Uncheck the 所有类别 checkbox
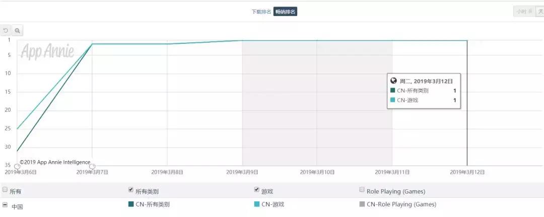 click(x=131, y=190)
